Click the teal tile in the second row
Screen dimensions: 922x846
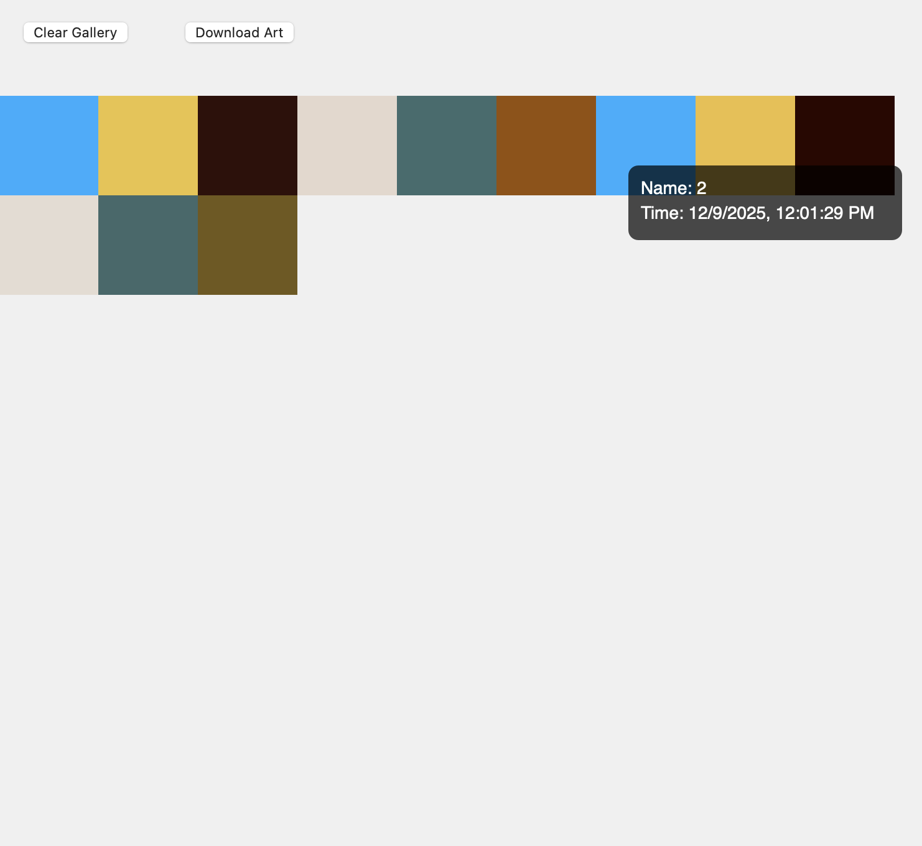pyautogui.click(x=147, y=245)
